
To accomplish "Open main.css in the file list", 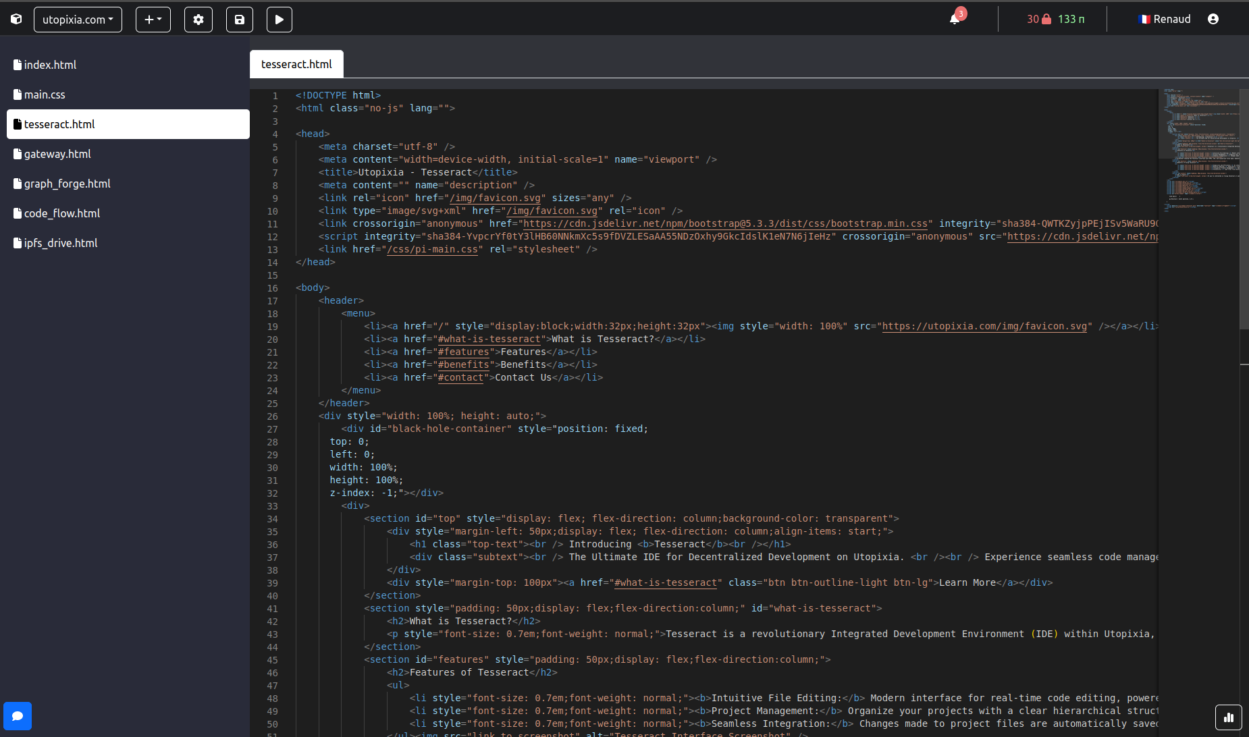I will point(128,94).
